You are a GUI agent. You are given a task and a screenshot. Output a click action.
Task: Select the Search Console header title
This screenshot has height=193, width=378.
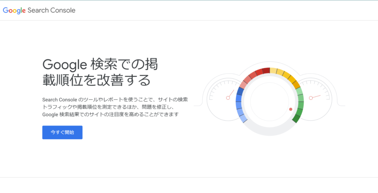51,10
